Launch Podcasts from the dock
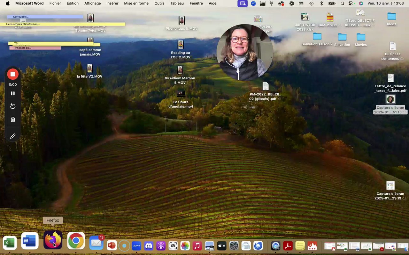 pyautogui.click(x=161, y=245)
